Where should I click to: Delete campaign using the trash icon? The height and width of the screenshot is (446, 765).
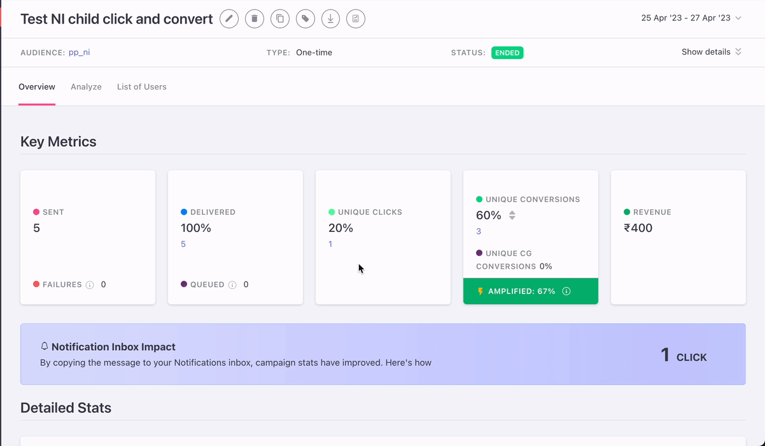pos(255,19)
